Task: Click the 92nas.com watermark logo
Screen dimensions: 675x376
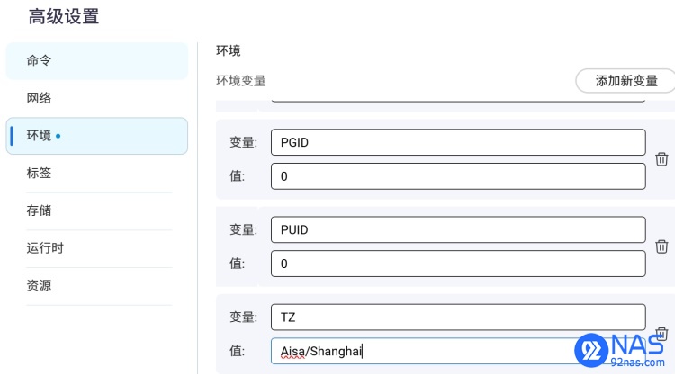Action: click(620, 350)
